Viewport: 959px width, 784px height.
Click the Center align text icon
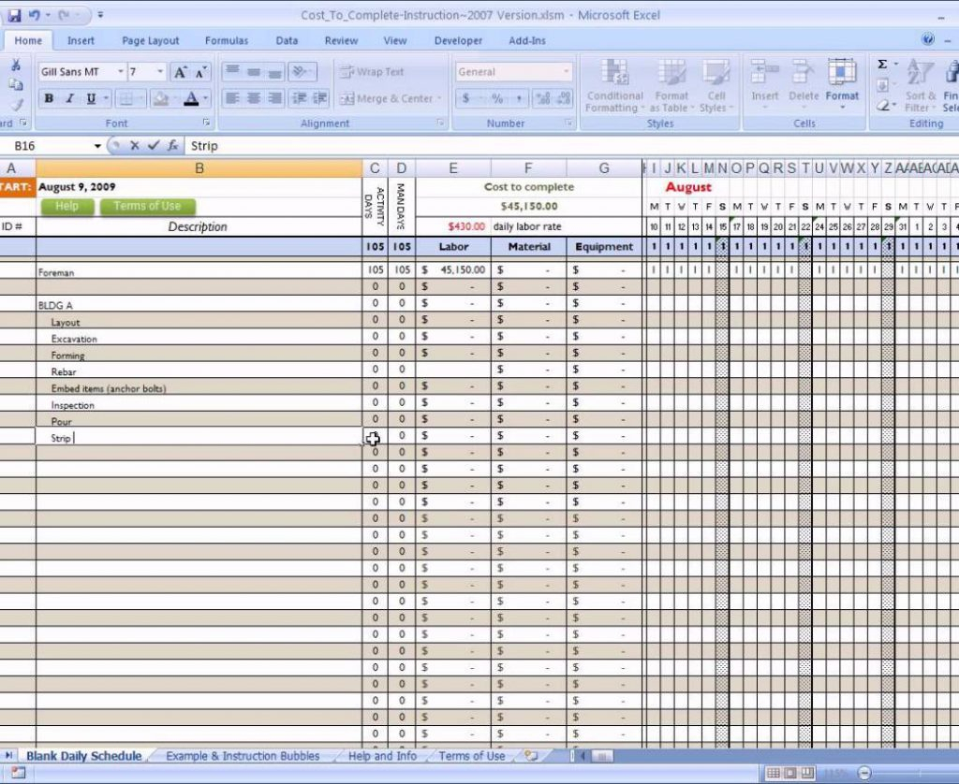click(x=253, y=98)
